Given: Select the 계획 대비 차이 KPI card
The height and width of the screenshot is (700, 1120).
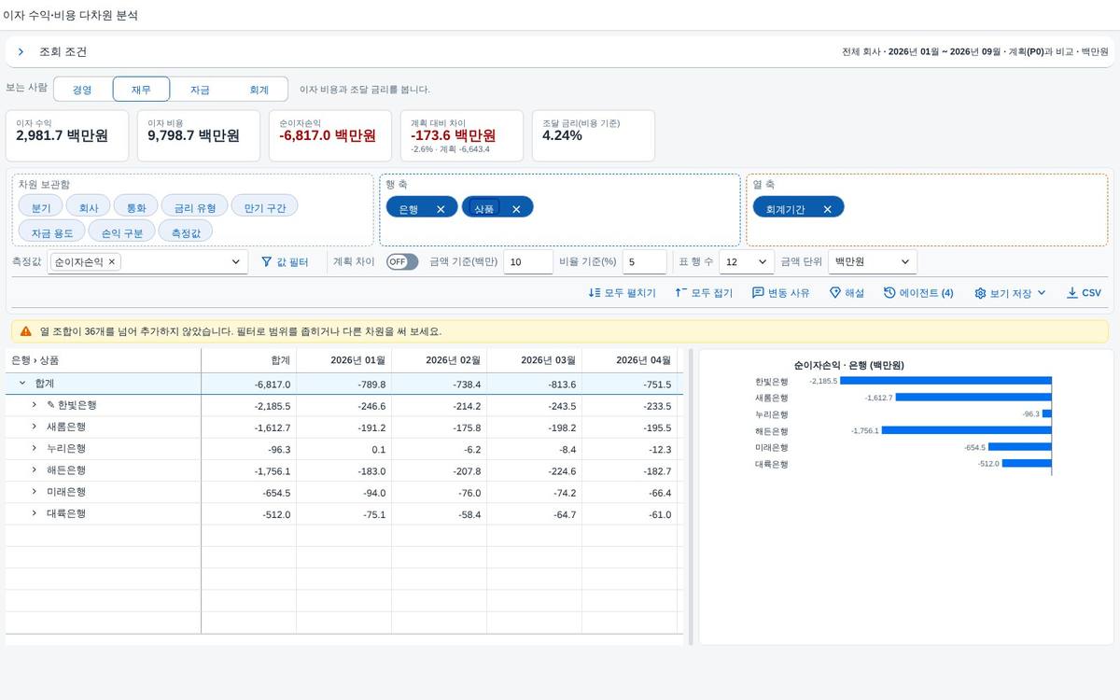Looking at the screenshot, I should point(462,135).
